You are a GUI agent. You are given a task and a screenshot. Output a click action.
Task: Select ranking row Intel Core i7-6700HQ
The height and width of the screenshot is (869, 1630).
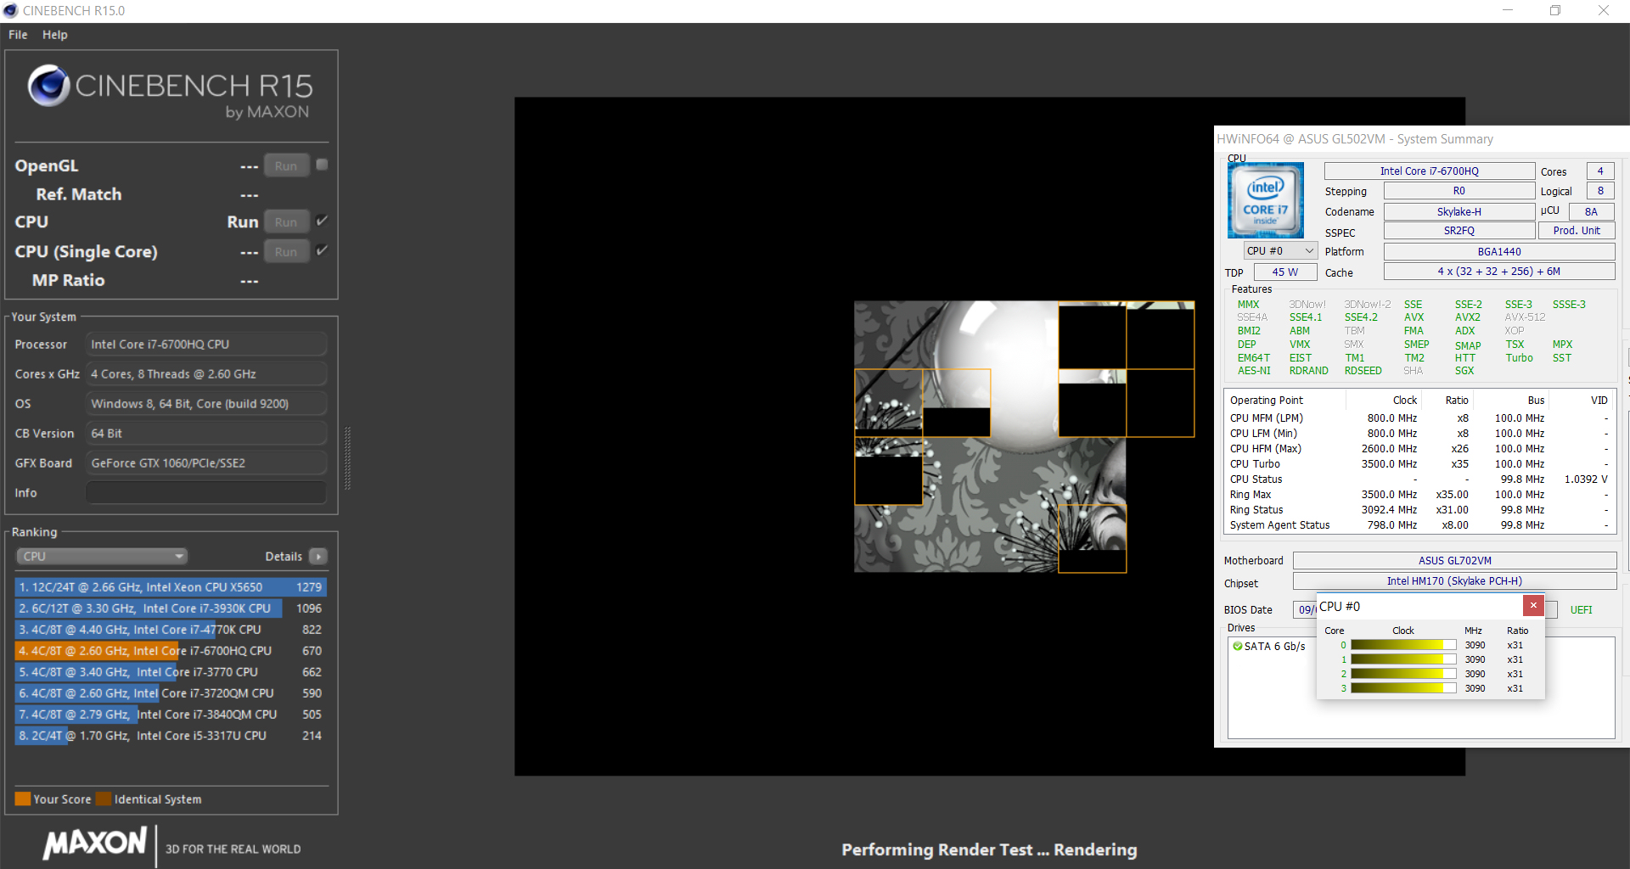tap(171, 651)
